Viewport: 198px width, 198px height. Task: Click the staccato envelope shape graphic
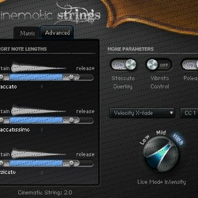[38, 68]
